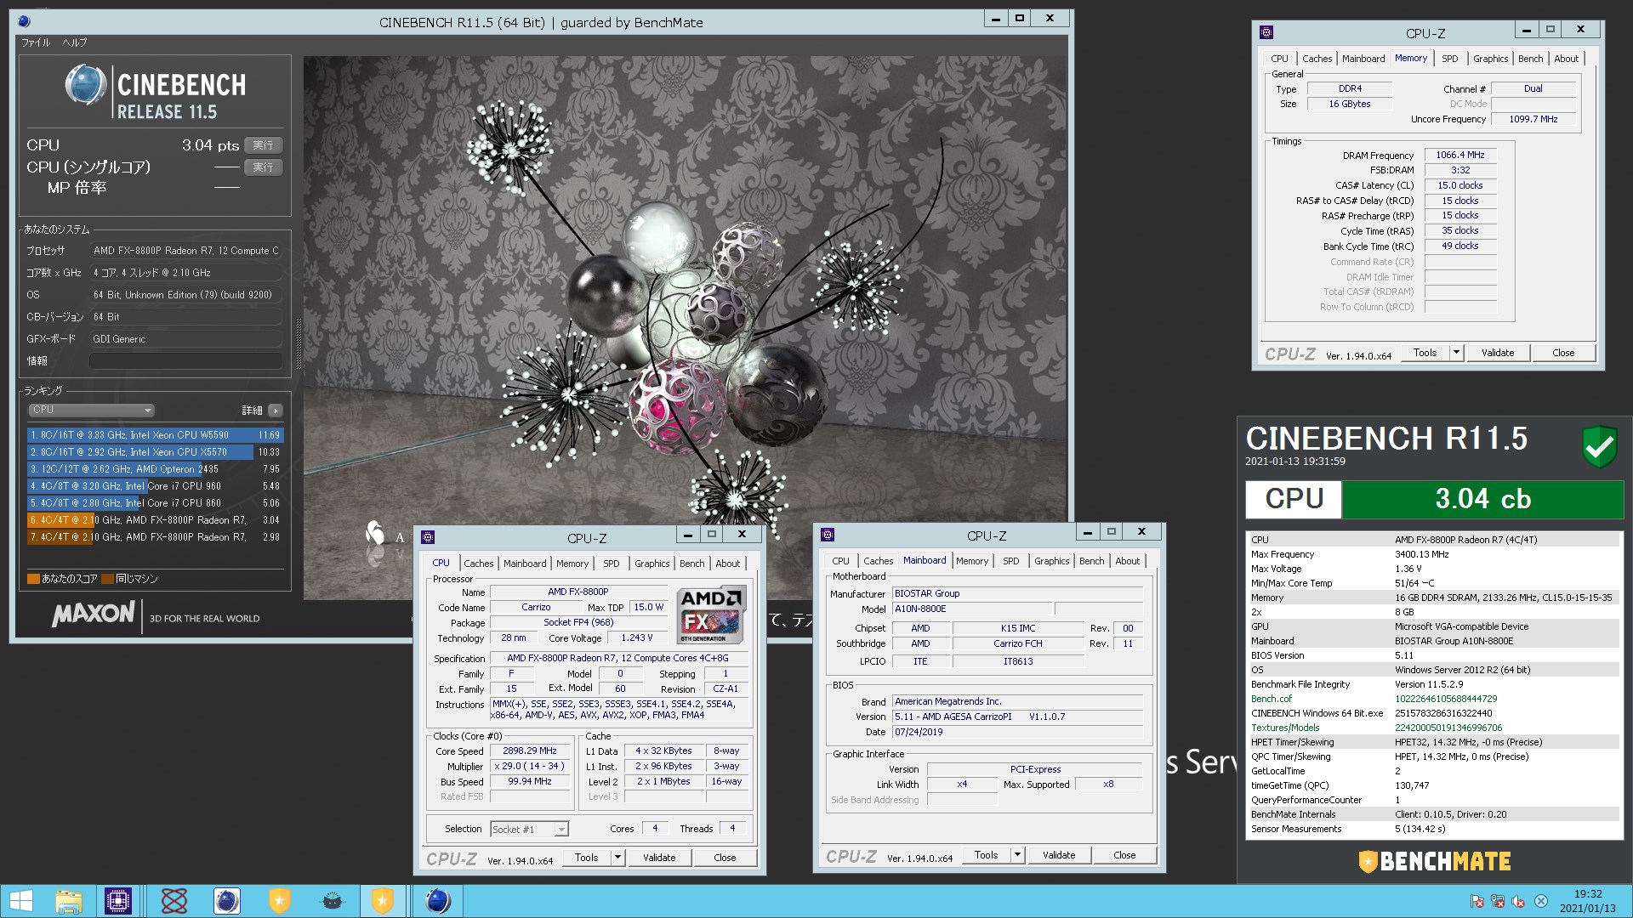Open the Windows Start button
This screenshot has width=1633, height=918.
pyautogui.click(x=20, y=901)
